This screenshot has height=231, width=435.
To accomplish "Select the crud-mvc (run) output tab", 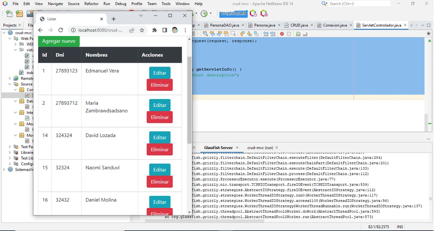I will (x=260, y=148).
